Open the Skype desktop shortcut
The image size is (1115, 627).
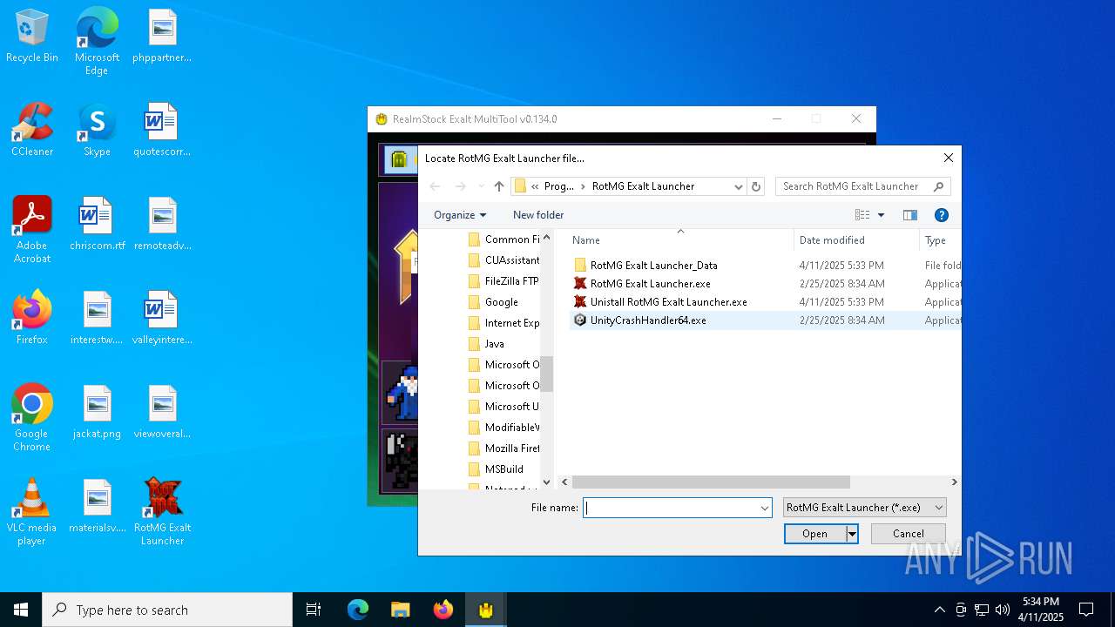pyautogui.click(x=97, y=131)
